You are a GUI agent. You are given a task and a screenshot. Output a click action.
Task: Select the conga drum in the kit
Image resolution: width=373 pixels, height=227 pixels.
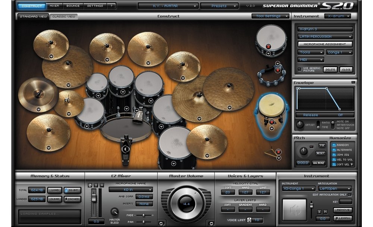point(271,108)
